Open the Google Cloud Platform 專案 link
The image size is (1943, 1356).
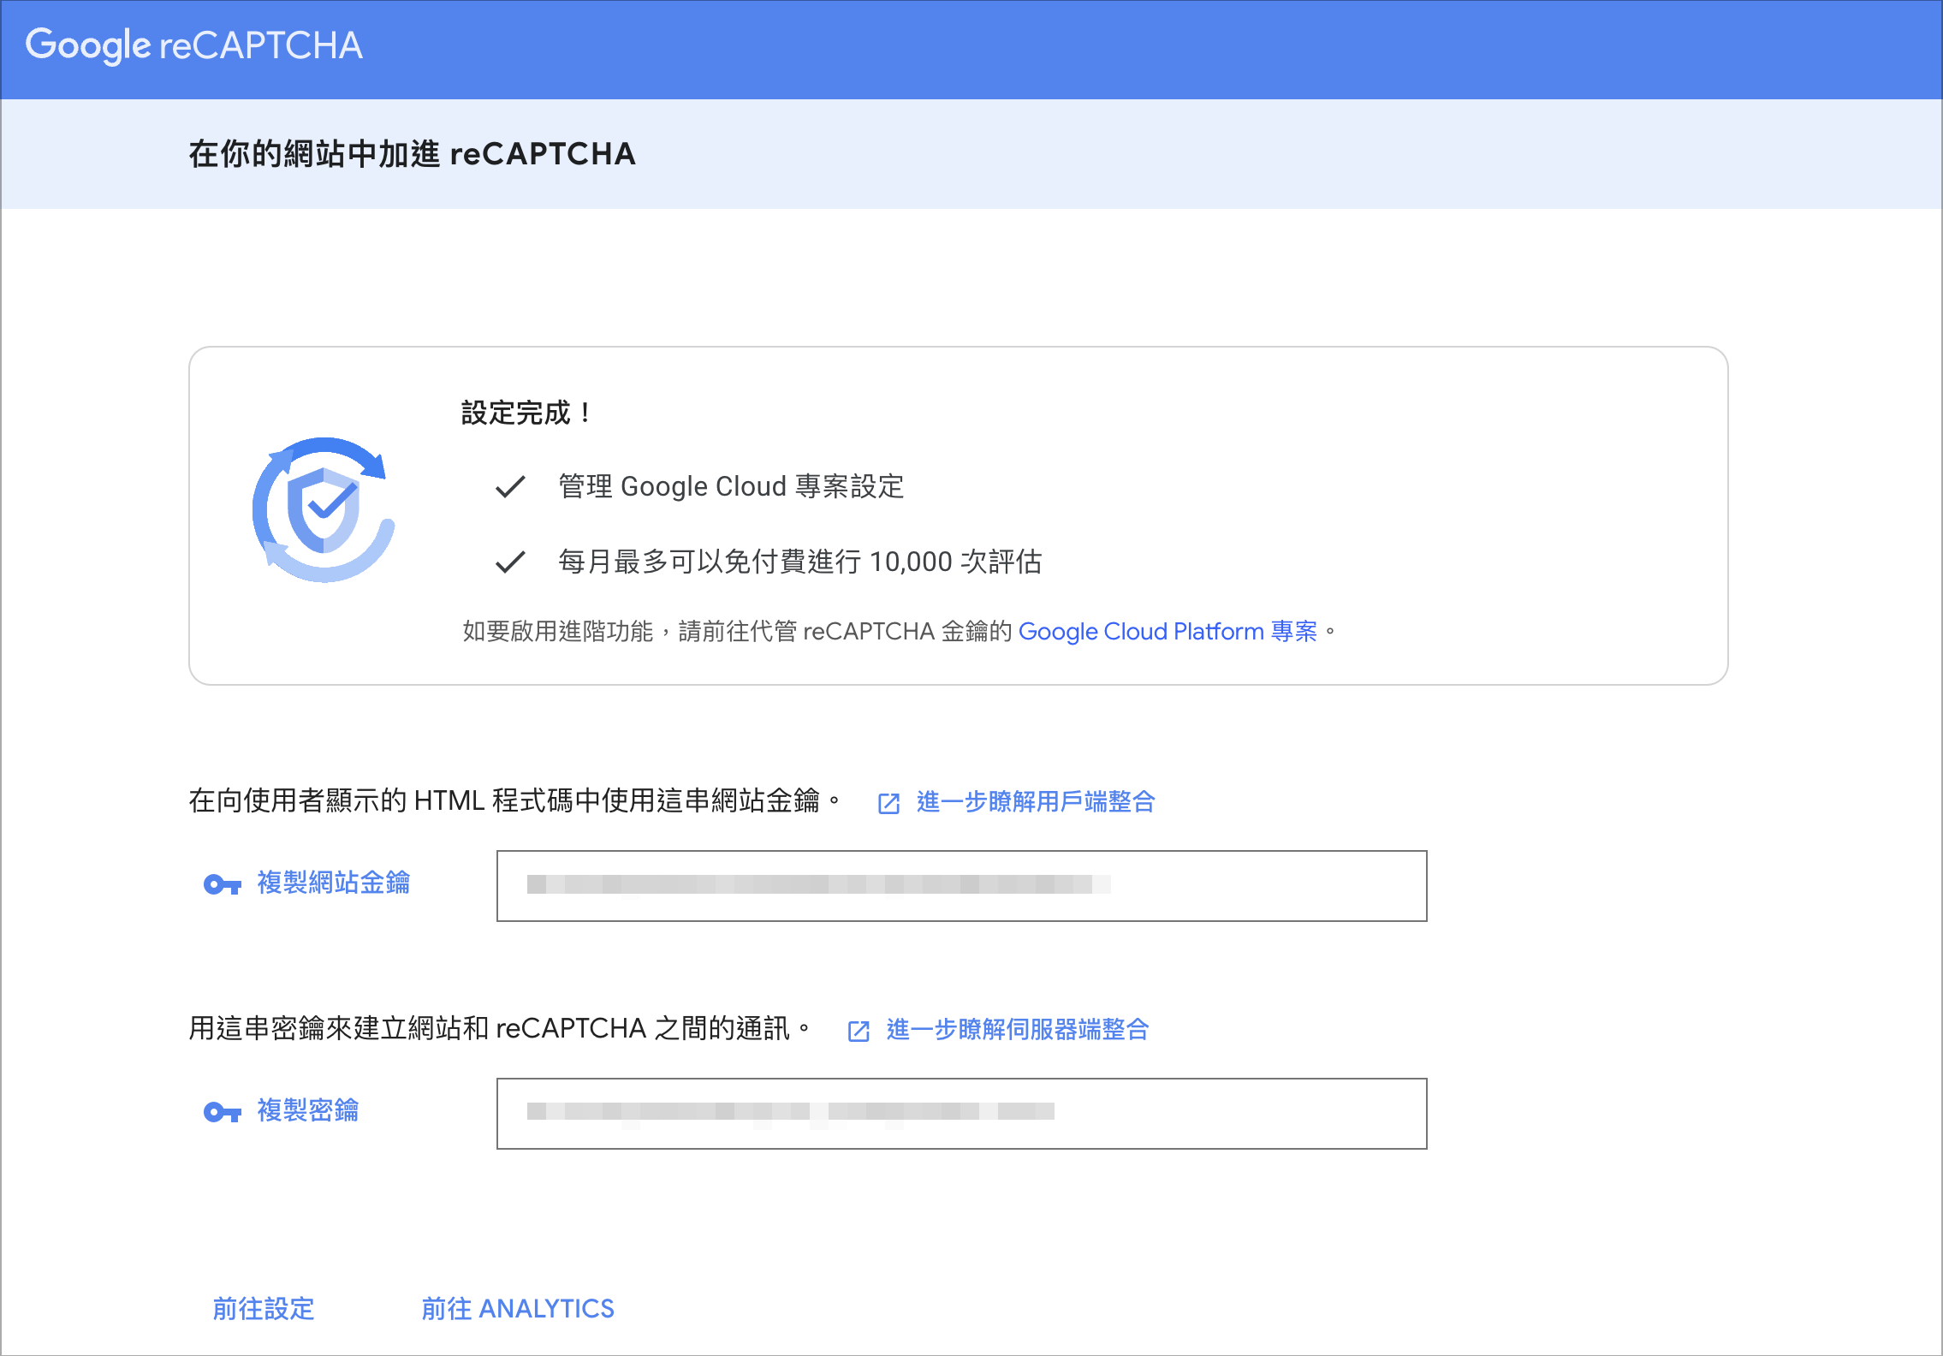tap(1168, 632)
